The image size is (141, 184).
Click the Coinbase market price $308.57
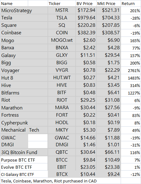109,33
